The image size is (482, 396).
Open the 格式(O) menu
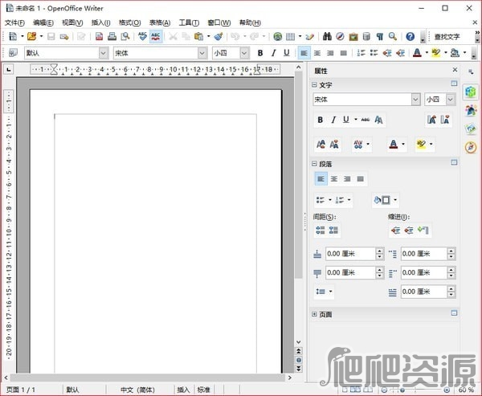(x=129, y=22)
